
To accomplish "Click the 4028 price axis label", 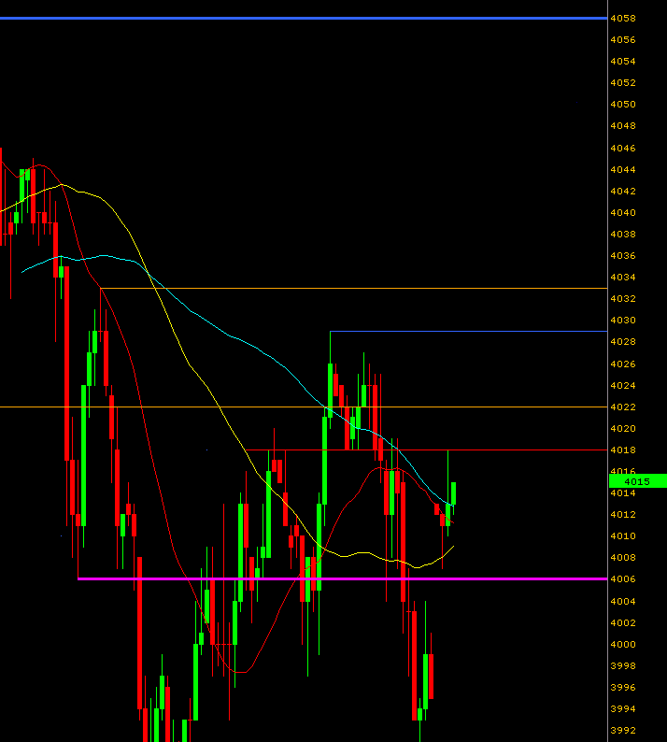I will tap(623, 342).
